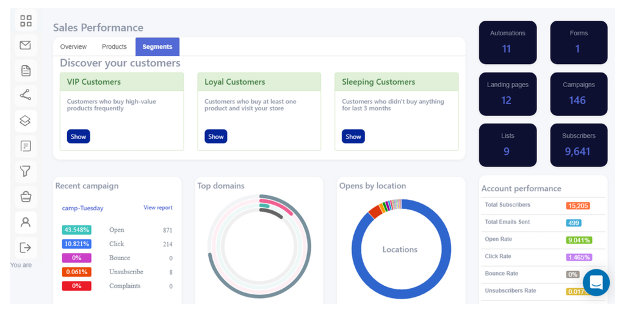Select the share nodes automation icon
This screenshot has width=625, height=312.
tap(26, 96)
